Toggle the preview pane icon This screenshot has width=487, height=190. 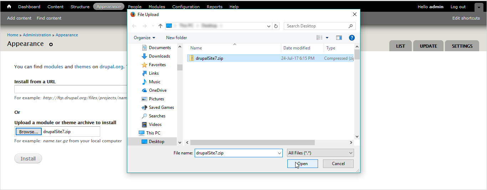[x=339, y=38]
